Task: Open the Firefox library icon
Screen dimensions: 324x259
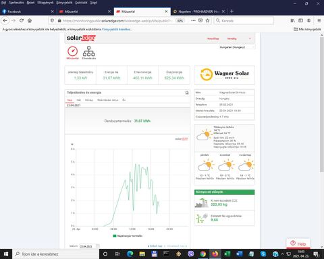Action: [x=292, y=20]
